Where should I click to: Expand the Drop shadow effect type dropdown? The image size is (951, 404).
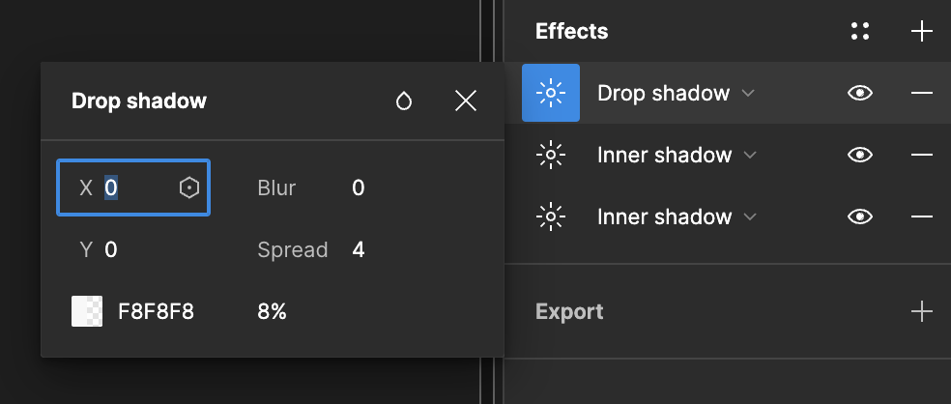(747, 94)
